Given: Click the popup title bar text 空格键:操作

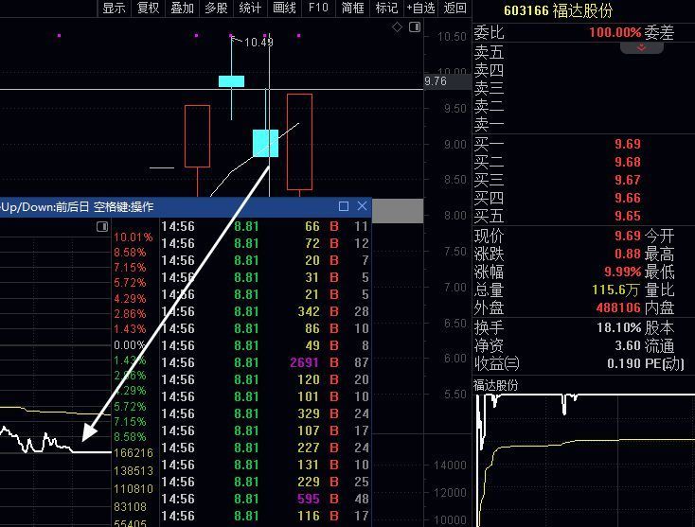Looking at the screenshot, I should coord(124,207).
